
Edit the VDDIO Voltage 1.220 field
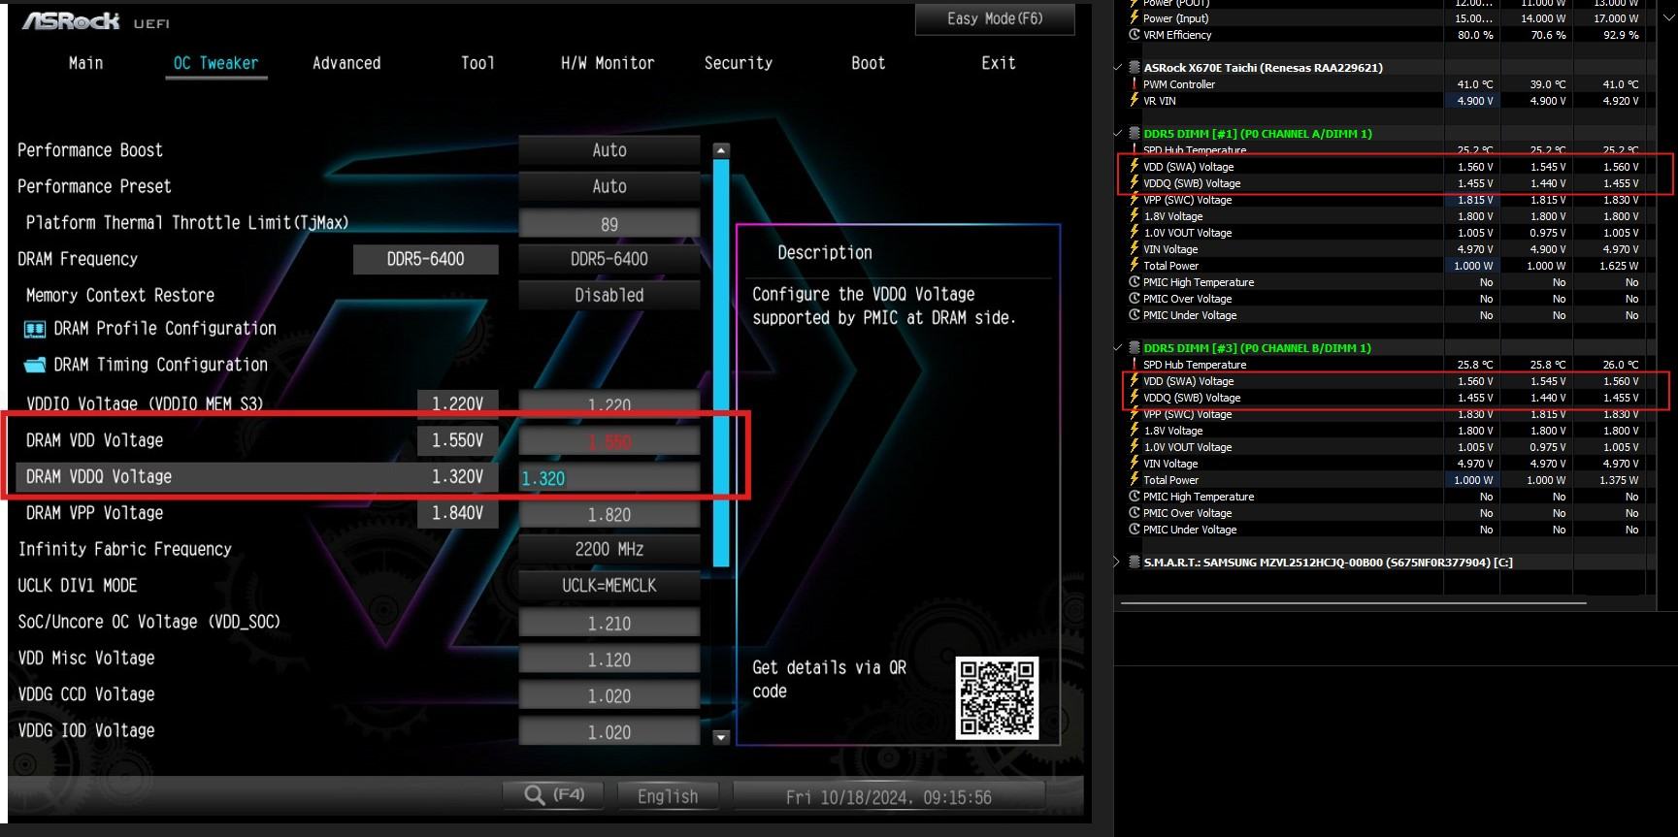click(x=609, y=404)
